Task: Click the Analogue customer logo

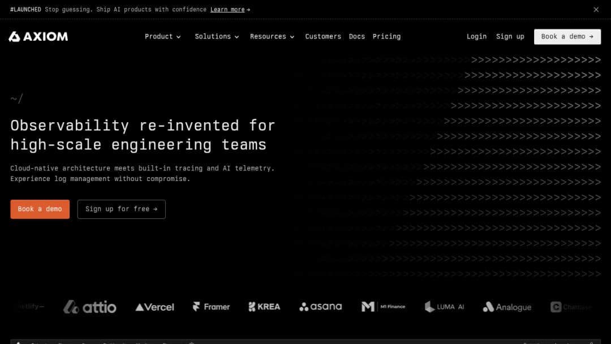Action: (507, 307)
